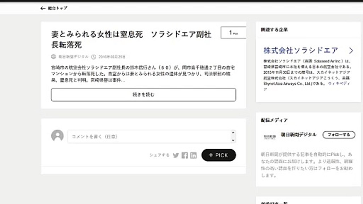The width and height of the screenshot is (363, 204).
Task: Click the article date 08月25日
Action: [x=112, y=57]
